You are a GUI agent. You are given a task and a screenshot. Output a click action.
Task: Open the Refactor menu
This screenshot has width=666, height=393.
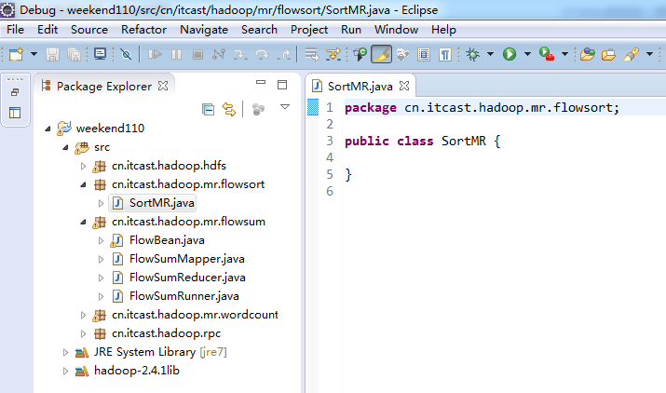(x=143, y=29)
